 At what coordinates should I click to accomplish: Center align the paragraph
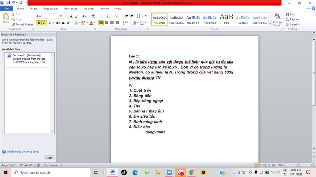point(106,23)
